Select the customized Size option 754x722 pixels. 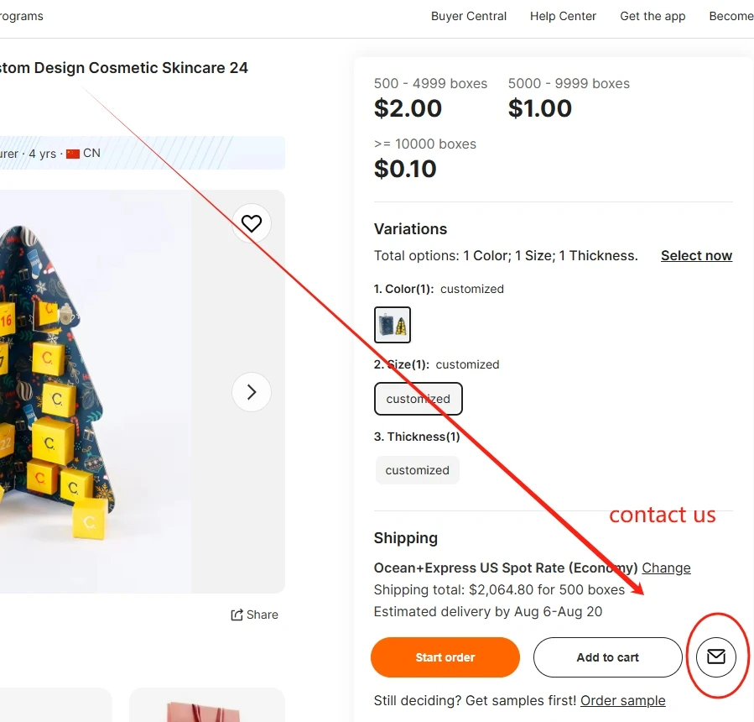tap(418, 399)
